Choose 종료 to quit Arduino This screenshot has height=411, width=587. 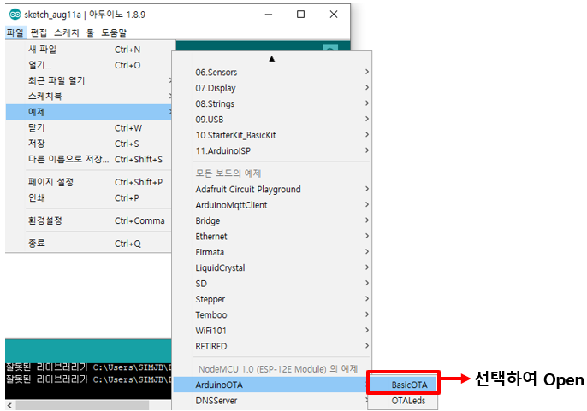(x=89, y=244)
